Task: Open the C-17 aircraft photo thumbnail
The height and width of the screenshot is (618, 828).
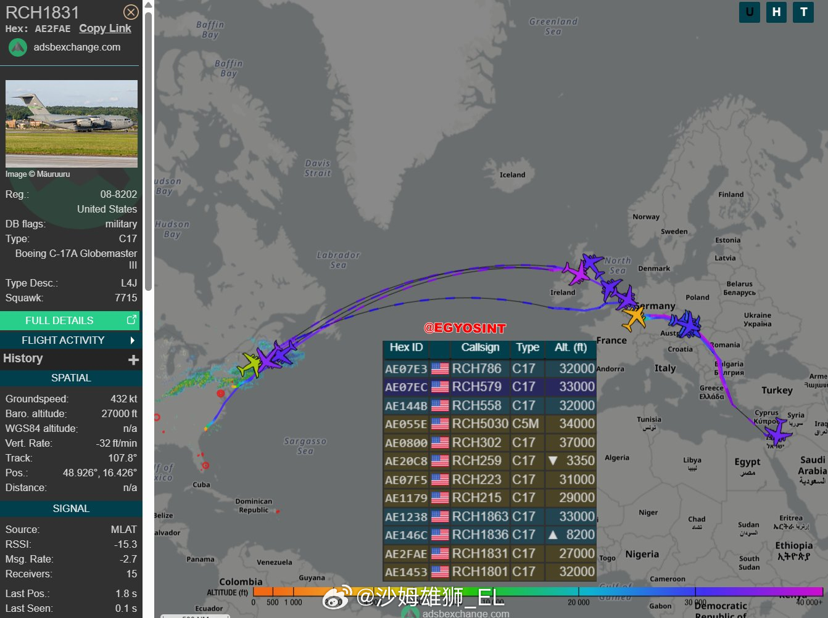Action: point(72,123)
